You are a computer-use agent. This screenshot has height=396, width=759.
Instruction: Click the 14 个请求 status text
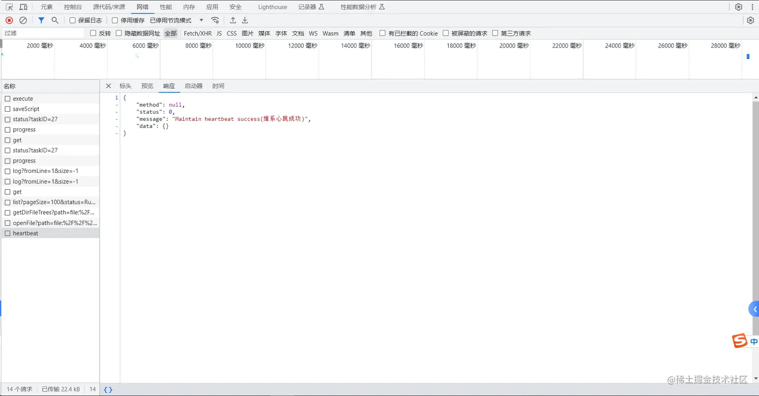point(20,389)
